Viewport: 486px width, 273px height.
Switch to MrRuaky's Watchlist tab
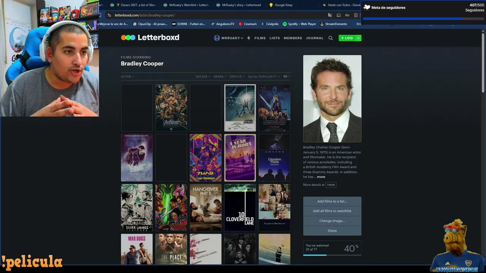coord(186,5)
